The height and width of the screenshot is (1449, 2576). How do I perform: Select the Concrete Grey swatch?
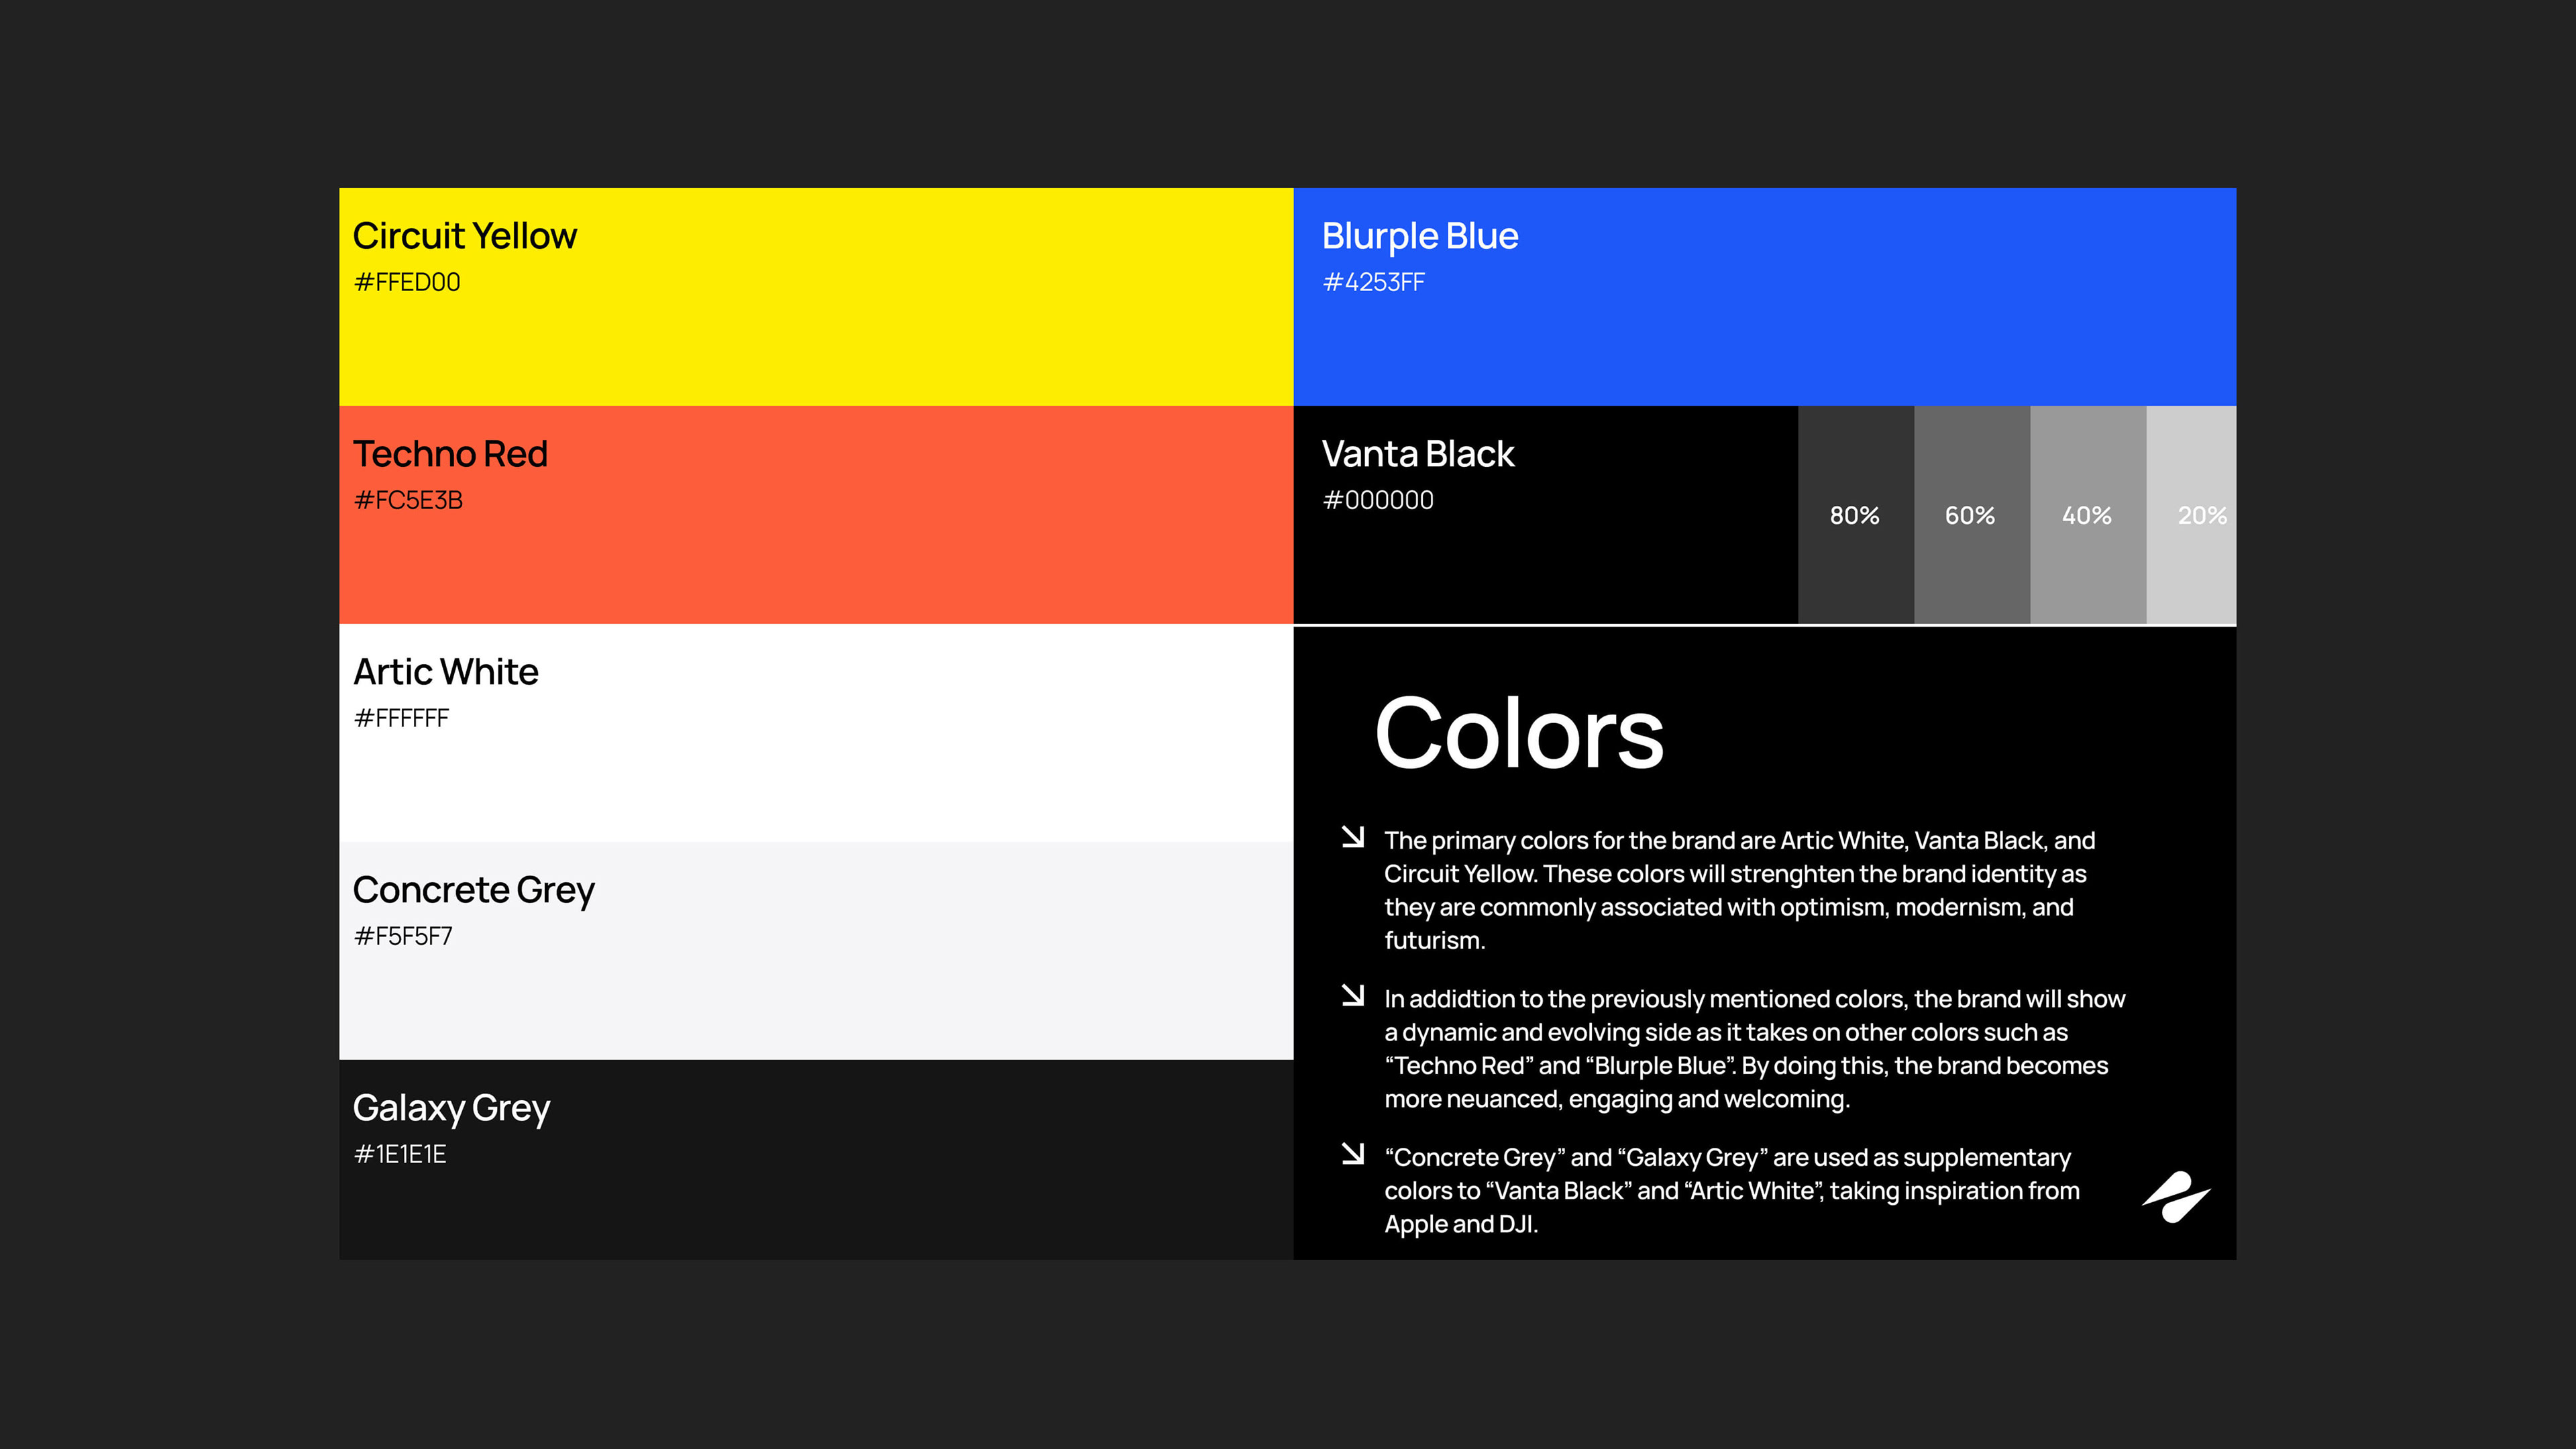pyautogui.click(x=815, y=950)
